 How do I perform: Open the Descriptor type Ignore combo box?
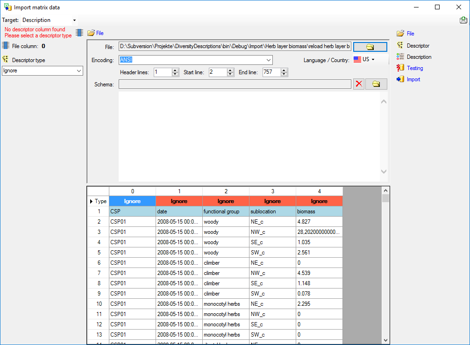42,70
